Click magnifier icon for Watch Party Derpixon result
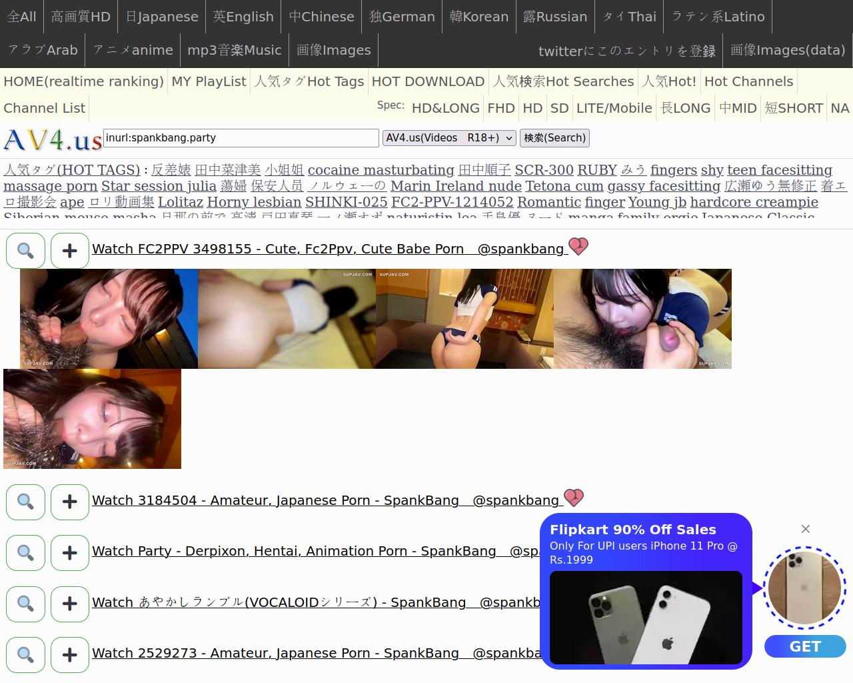The height and width of the screenshot is (683, 853). (x=25, y=553)
